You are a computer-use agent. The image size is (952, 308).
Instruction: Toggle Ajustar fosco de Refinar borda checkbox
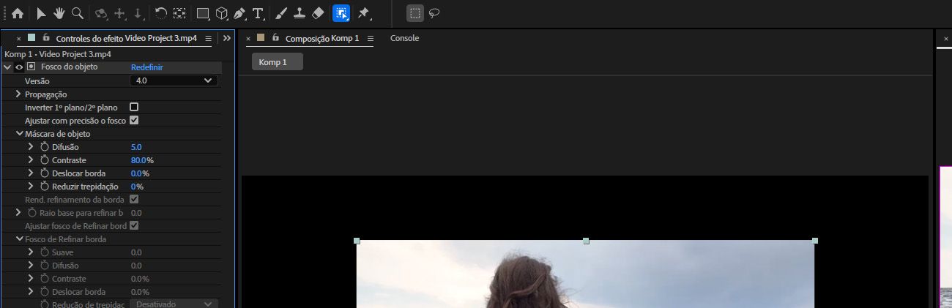(134, 225)
